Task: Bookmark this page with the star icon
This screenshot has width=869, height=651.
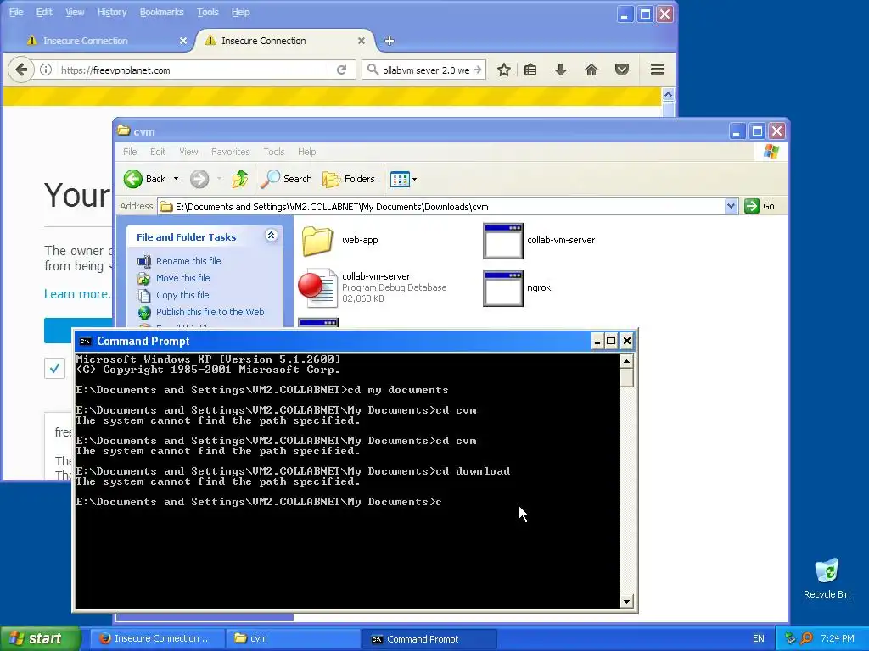Action: (x=503, y=70)
